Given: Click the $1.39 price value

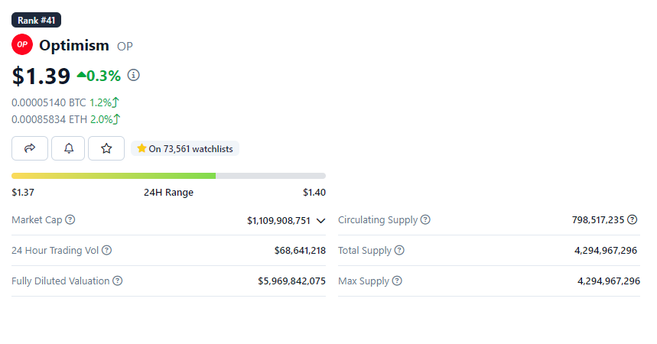Looking at the screenshot, I should (41, 76).
